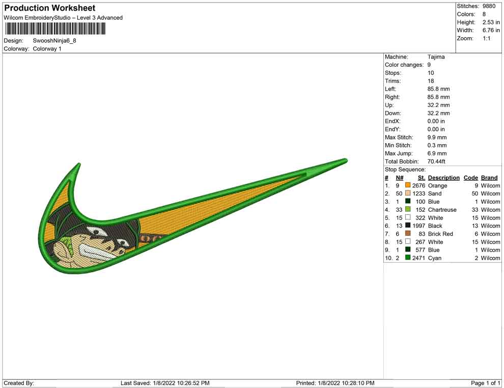504x388 pixels.
Task: Select the Black swatch in stop 6
Action: pos(408,226)
